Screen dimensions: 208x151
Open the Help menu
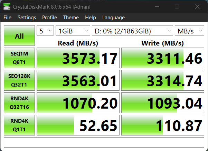tap(91, 18)
